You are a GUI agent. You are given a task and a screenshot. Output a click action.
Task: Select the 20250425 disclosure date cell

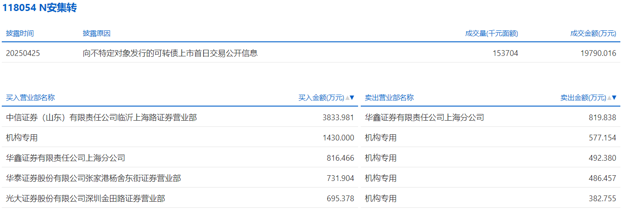pyautogui.click(x=23, y=53)
